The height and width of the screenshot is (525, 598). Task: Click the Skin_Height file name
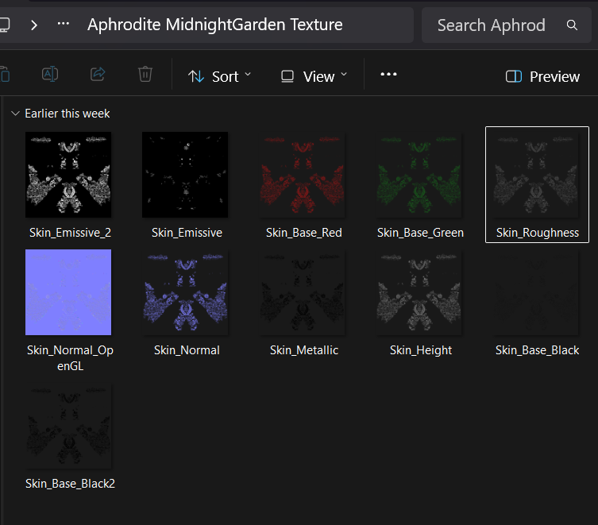421,350
